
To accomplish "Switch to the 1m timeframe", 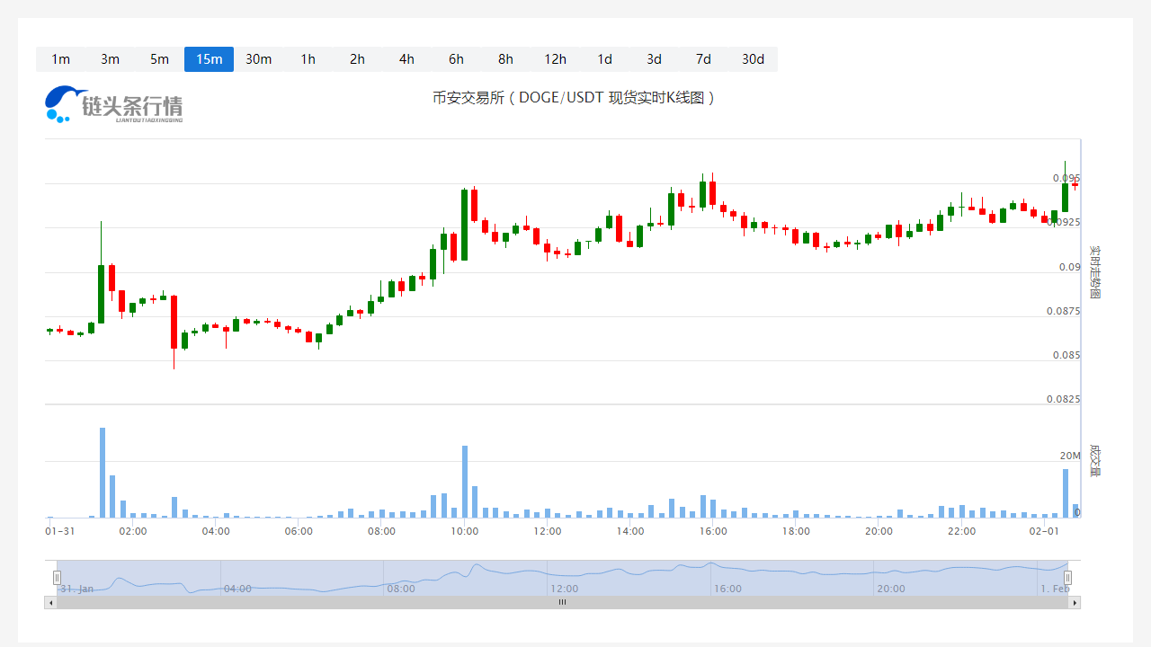I will click(x=60, y=59).
